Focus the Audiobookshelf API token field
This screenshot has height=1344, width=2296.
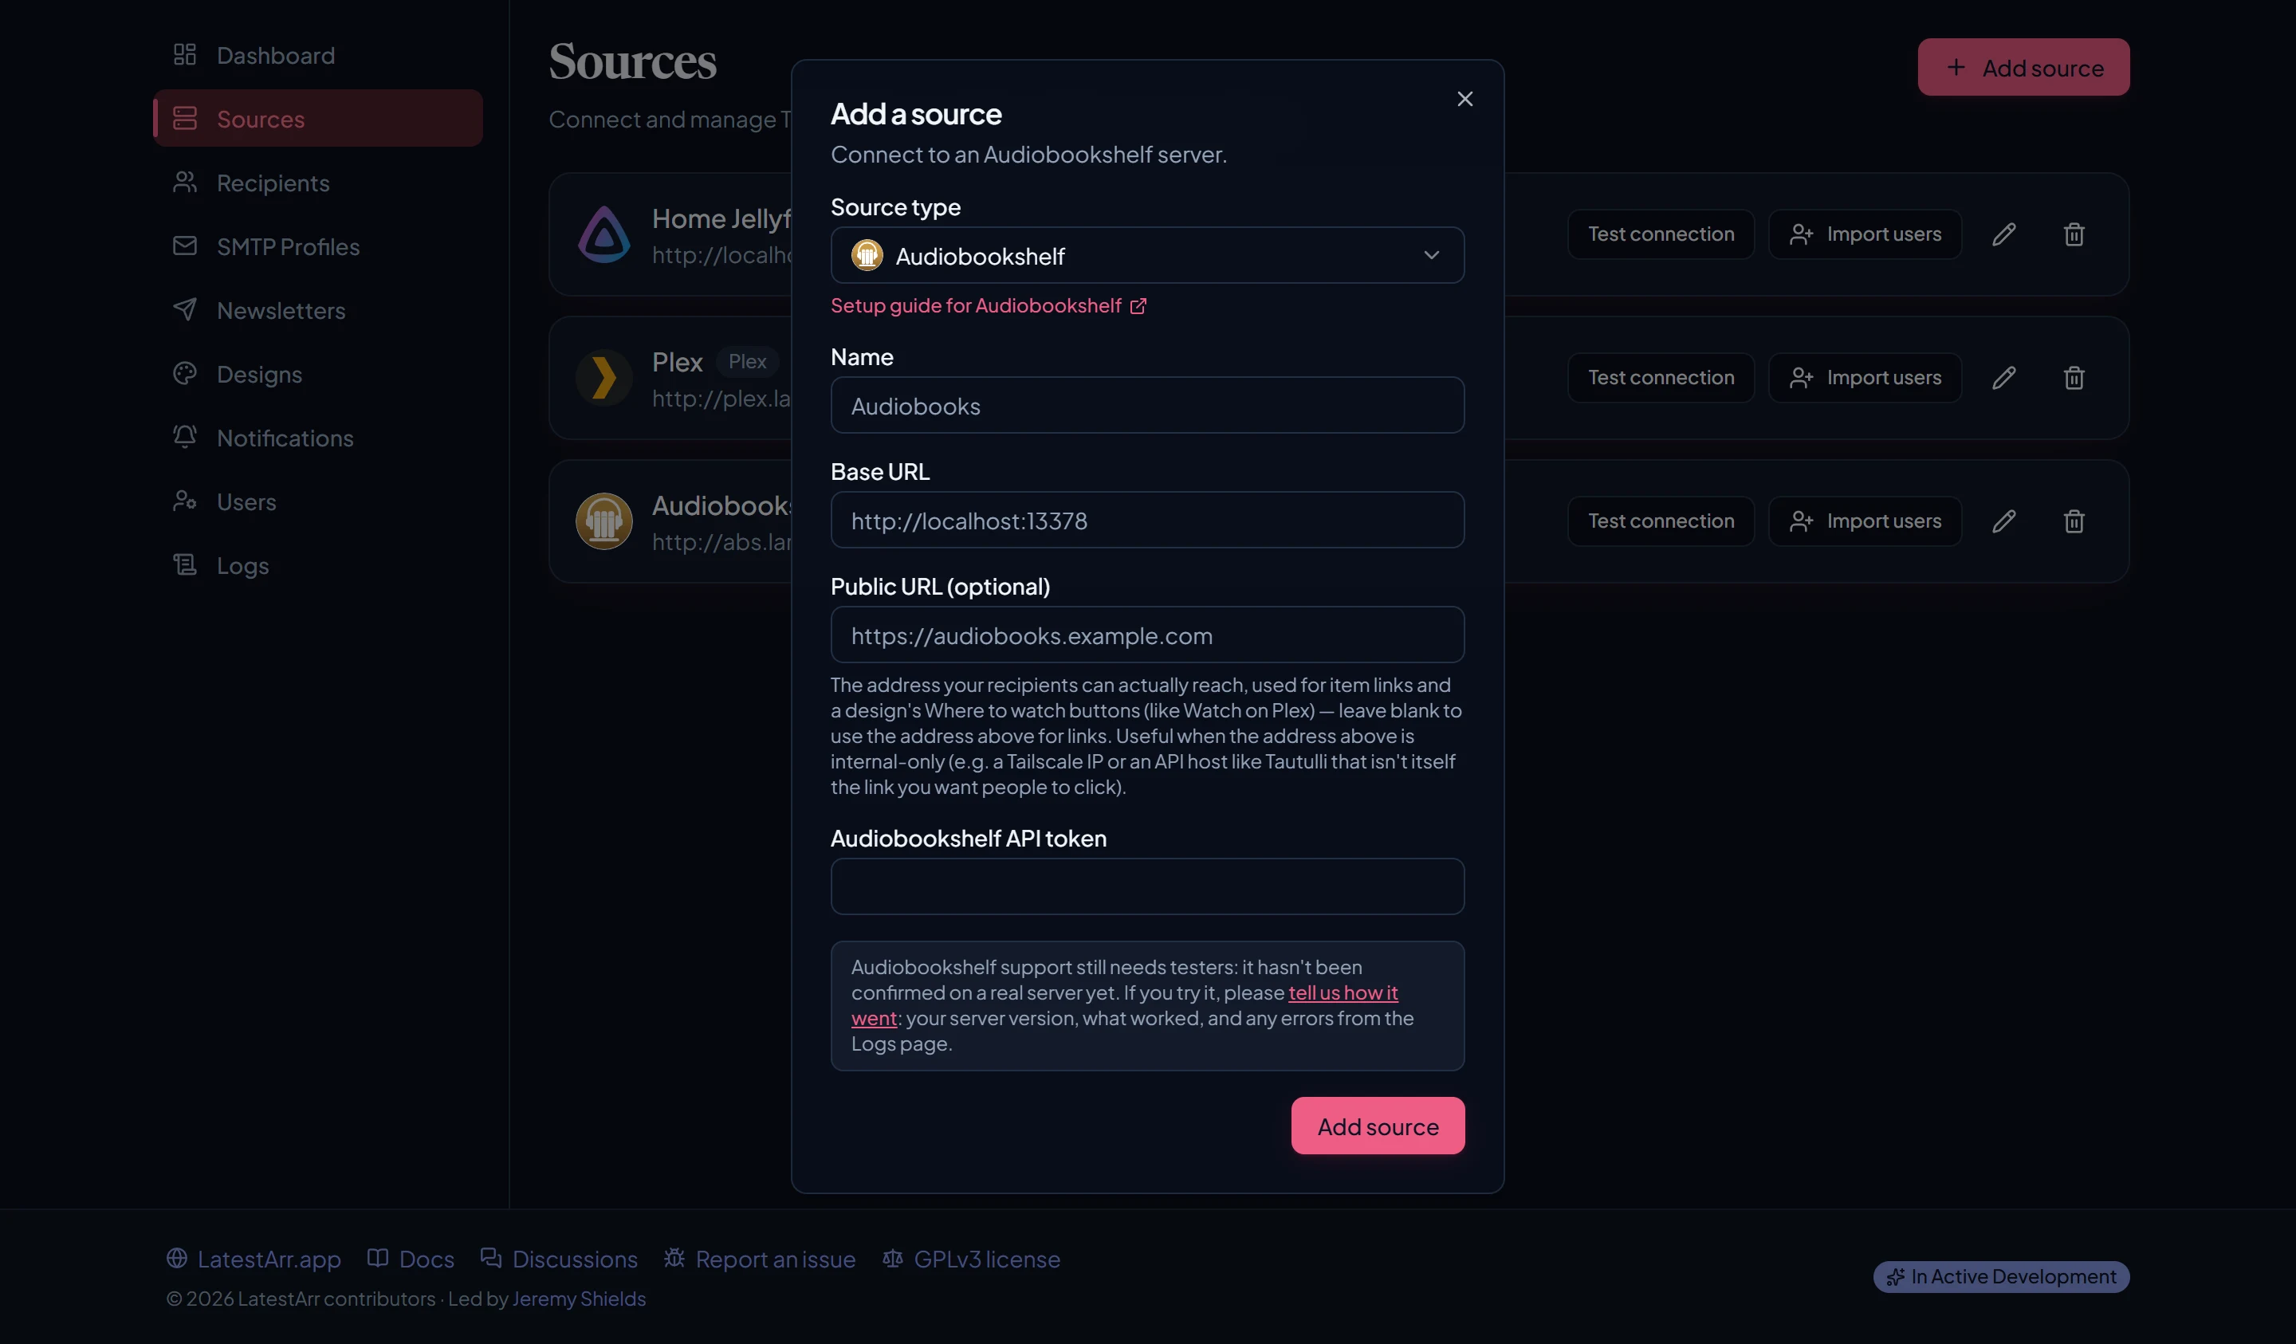tap(1147, 886)
